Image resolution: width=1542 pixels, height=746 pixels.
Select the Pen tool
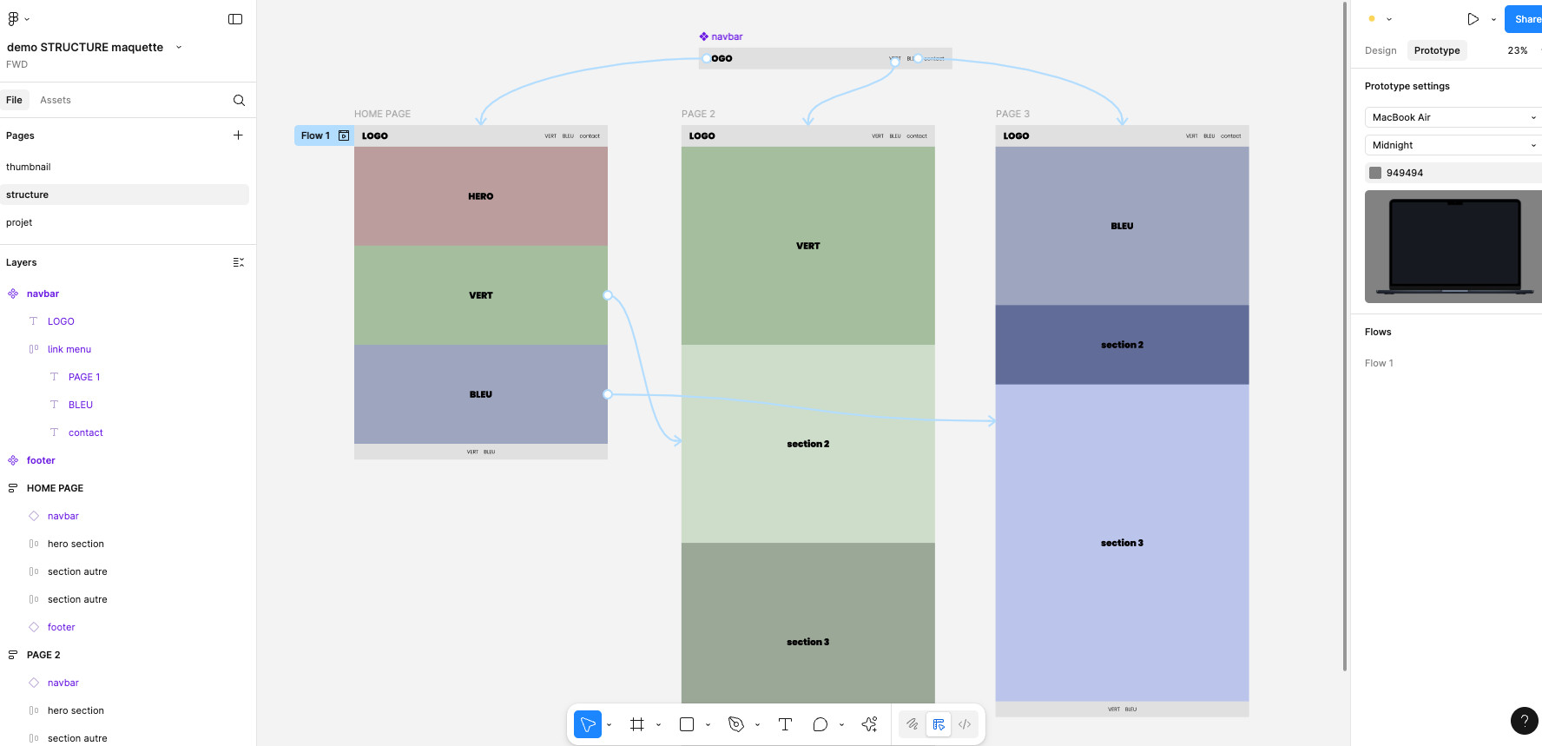click(x=736, y=724)
